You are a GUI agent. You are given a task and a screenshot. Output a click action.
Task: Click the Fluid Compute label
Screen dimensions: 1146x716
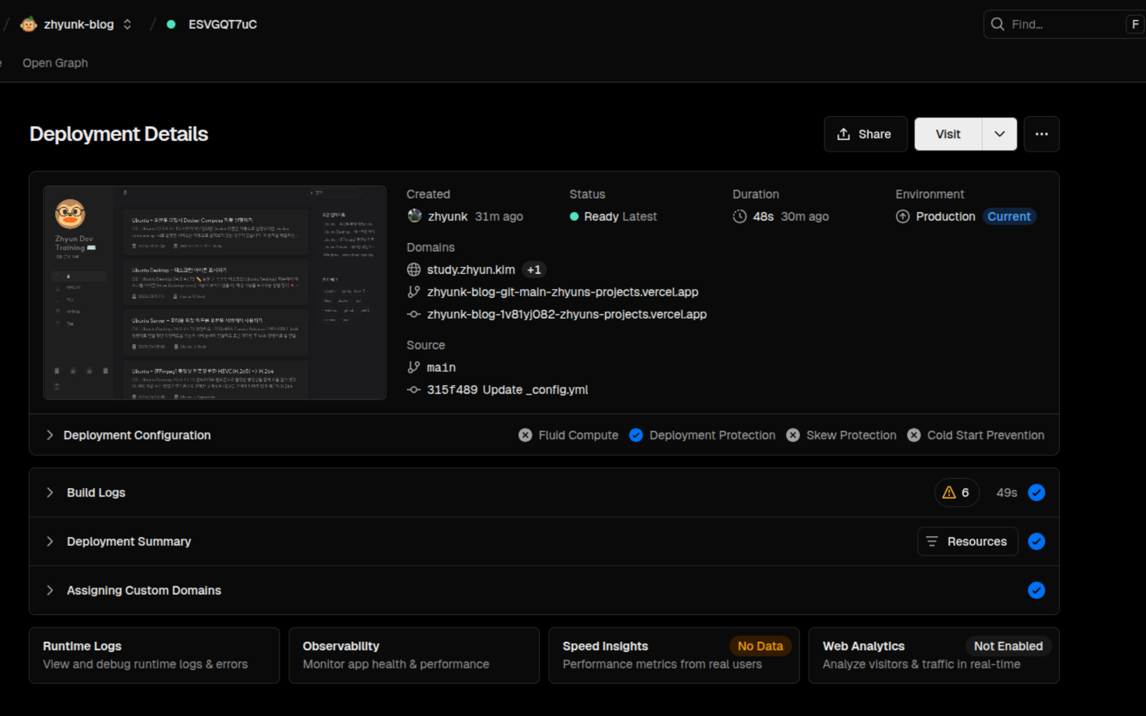click(578, 435)
